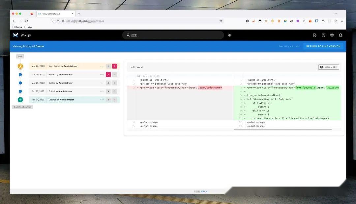Bookmark page with the star icon
This screenshot has width=356, height=204.
221,21
